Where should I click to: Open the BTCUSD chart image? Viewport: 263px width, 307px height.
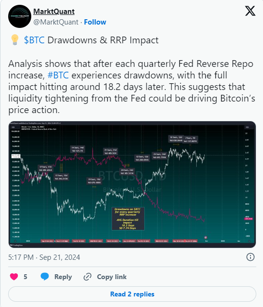click(x=132, y=184)
